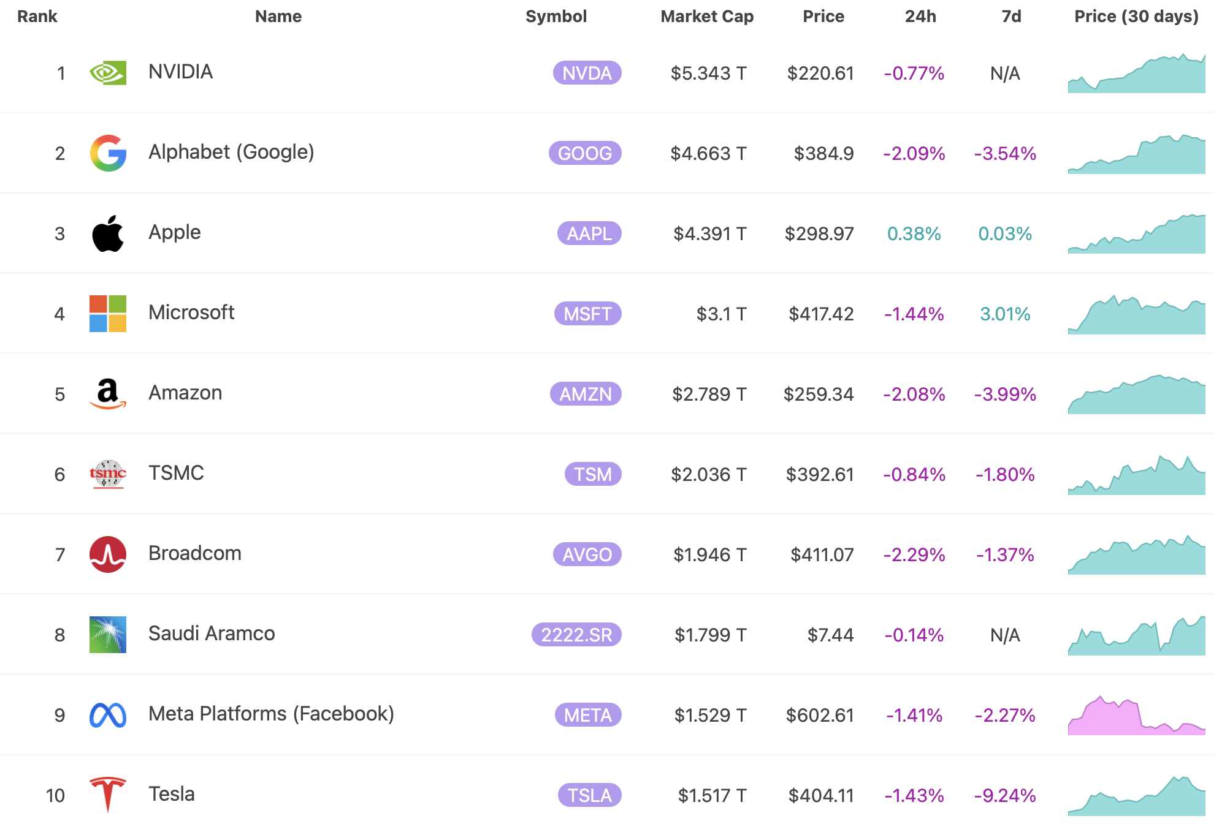Click Amazon price $259.34
1230x832 pixels.
(819, 395)
